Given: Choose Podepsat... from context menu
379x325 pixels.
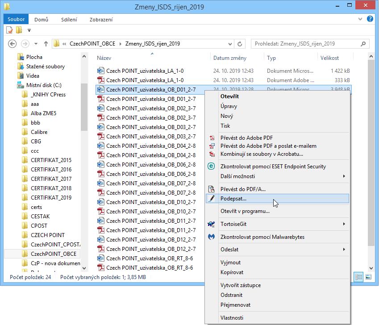Looking at the screenshot, I should (277, 199).
